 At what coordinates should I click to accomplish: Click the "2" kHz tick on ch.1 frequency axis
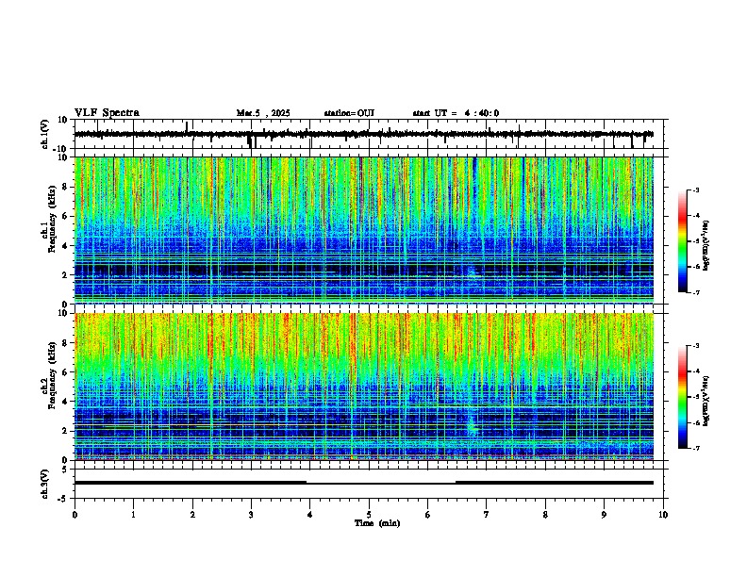pos(66,274)
